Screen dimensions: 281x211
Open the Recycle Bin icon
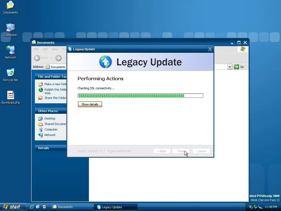10,75
